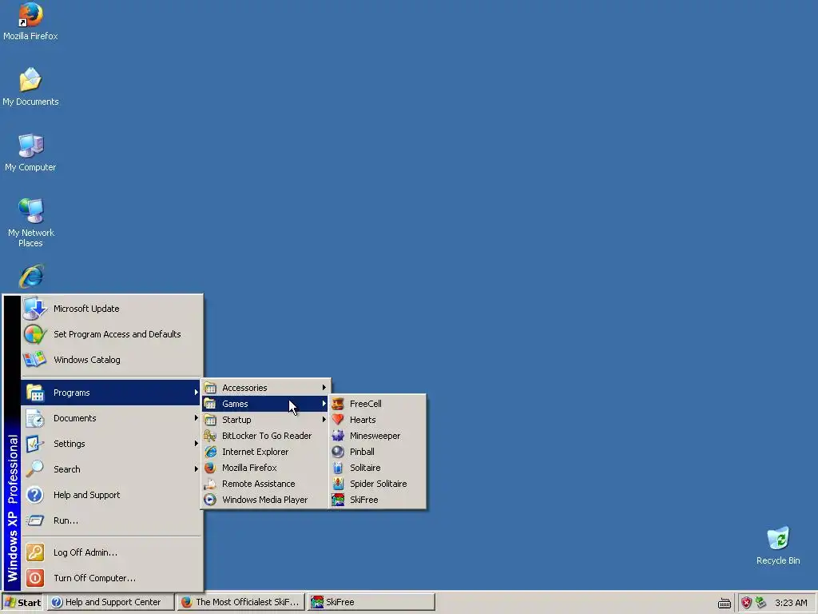
Task: Open Help and Support from Start menu
Action: pos(111,494)
